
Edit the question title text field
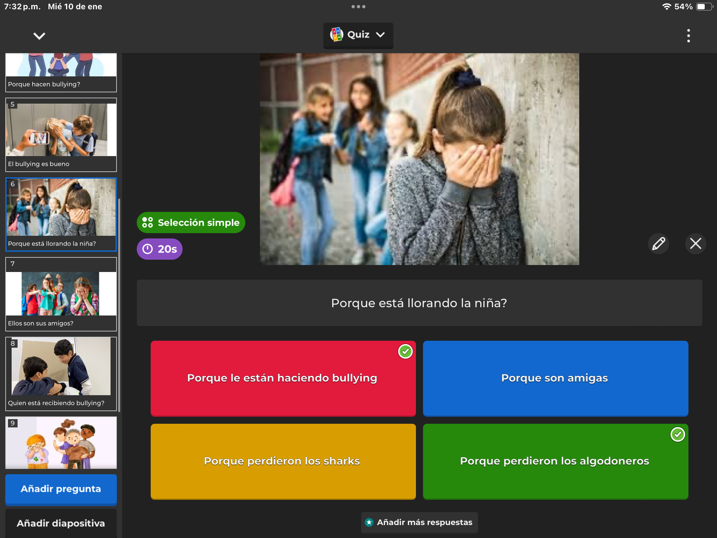pyautogui.click(x=419, y=303)
